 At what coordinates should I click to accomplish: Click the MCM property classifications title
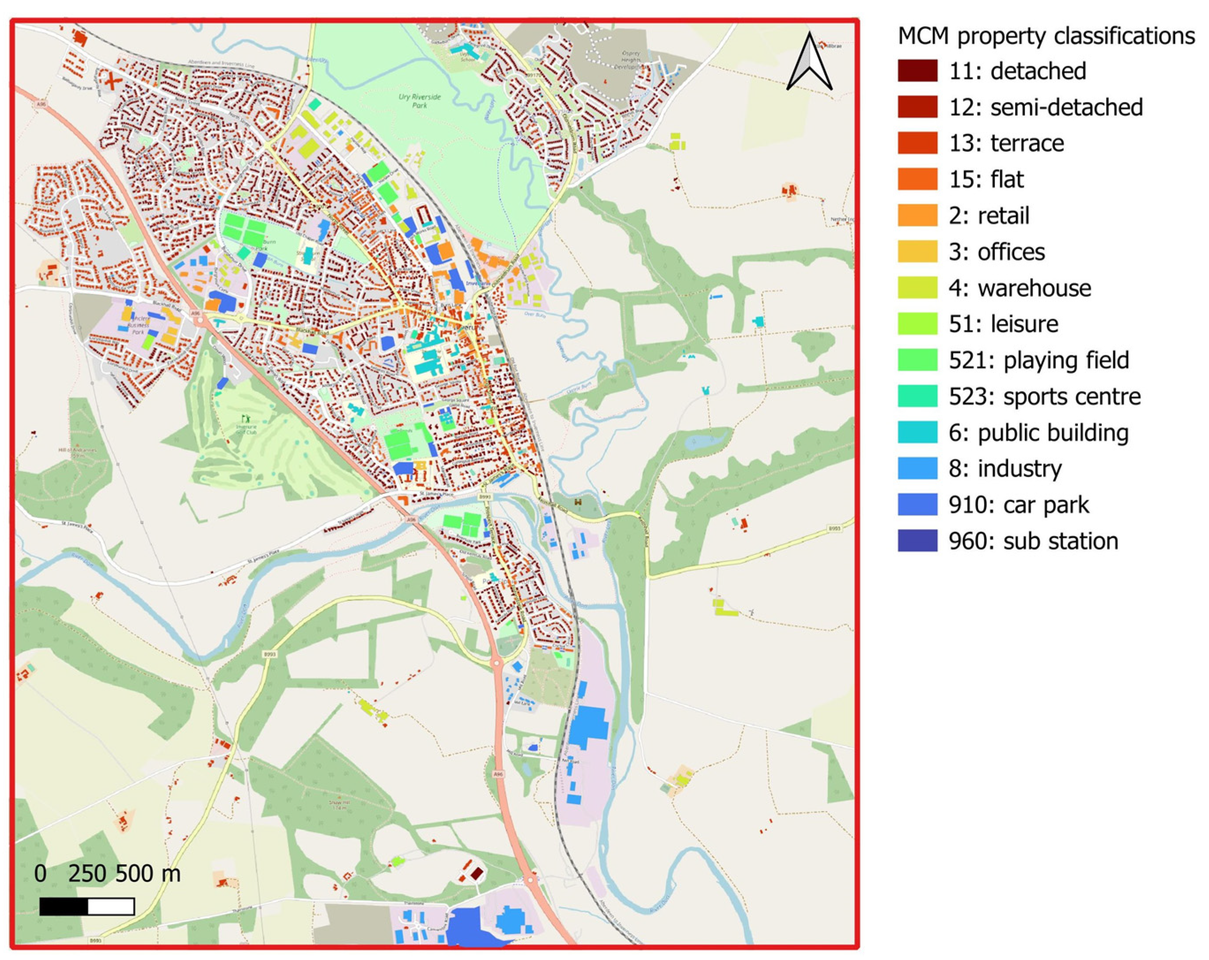tap(1046, 36)
